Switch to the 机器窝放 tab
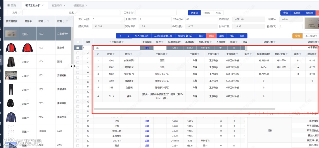Image resolution: width=319 pixels, height=148 pixels. pyautogui.click(x=80, y=6)
